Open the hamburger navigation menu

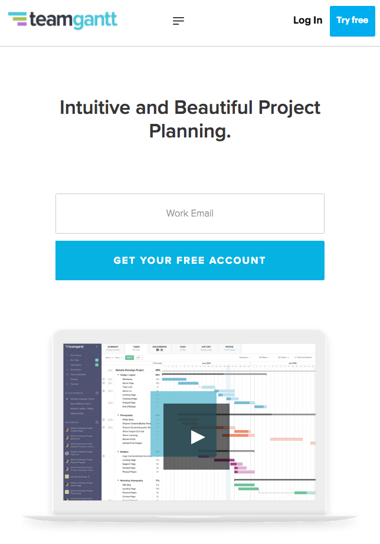(178, 21)
